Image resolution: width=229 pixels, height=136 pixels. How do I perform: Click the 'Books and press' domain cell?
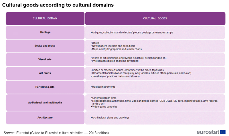coord(45,46)
